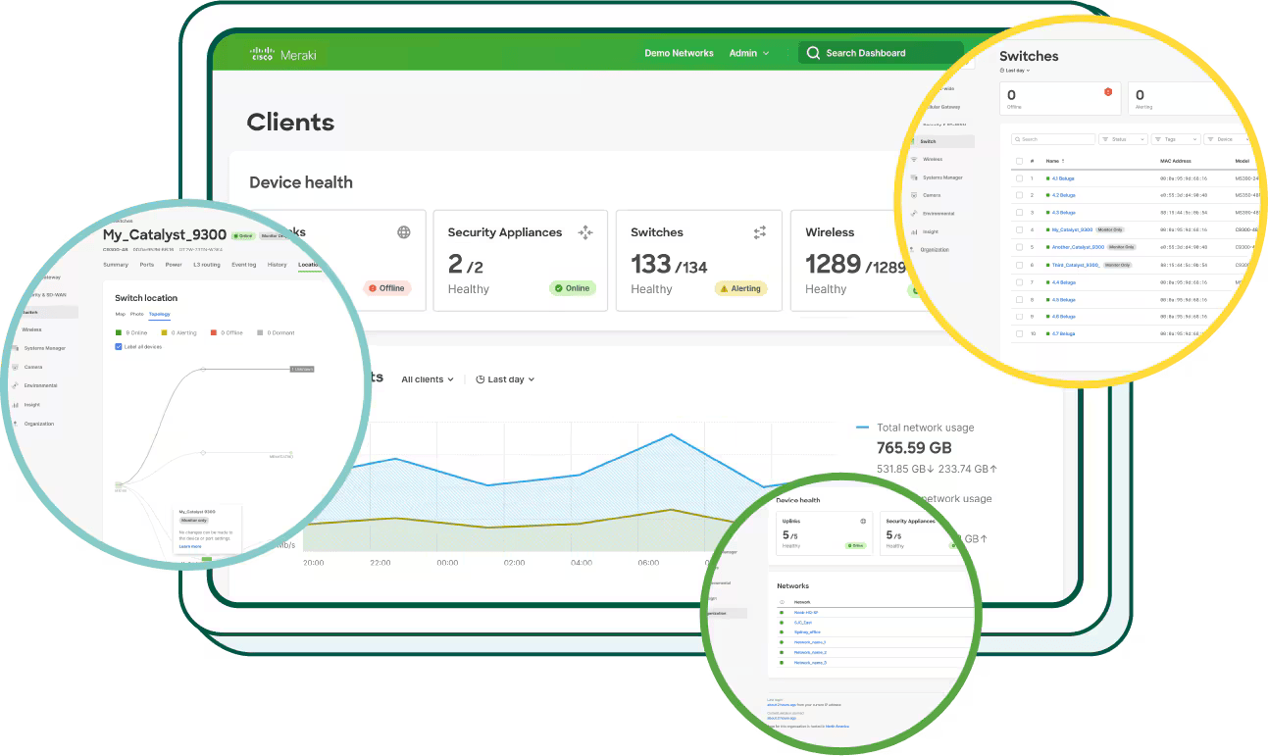Click the Switches card arrows icon
The width and height of the screenshot is (1268, 756).
(x=759, y=232)
